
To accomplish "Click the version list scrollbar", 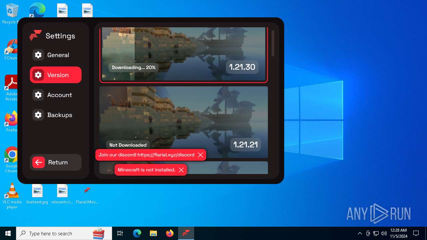I will pyautogui.click(x=273, y=43).
